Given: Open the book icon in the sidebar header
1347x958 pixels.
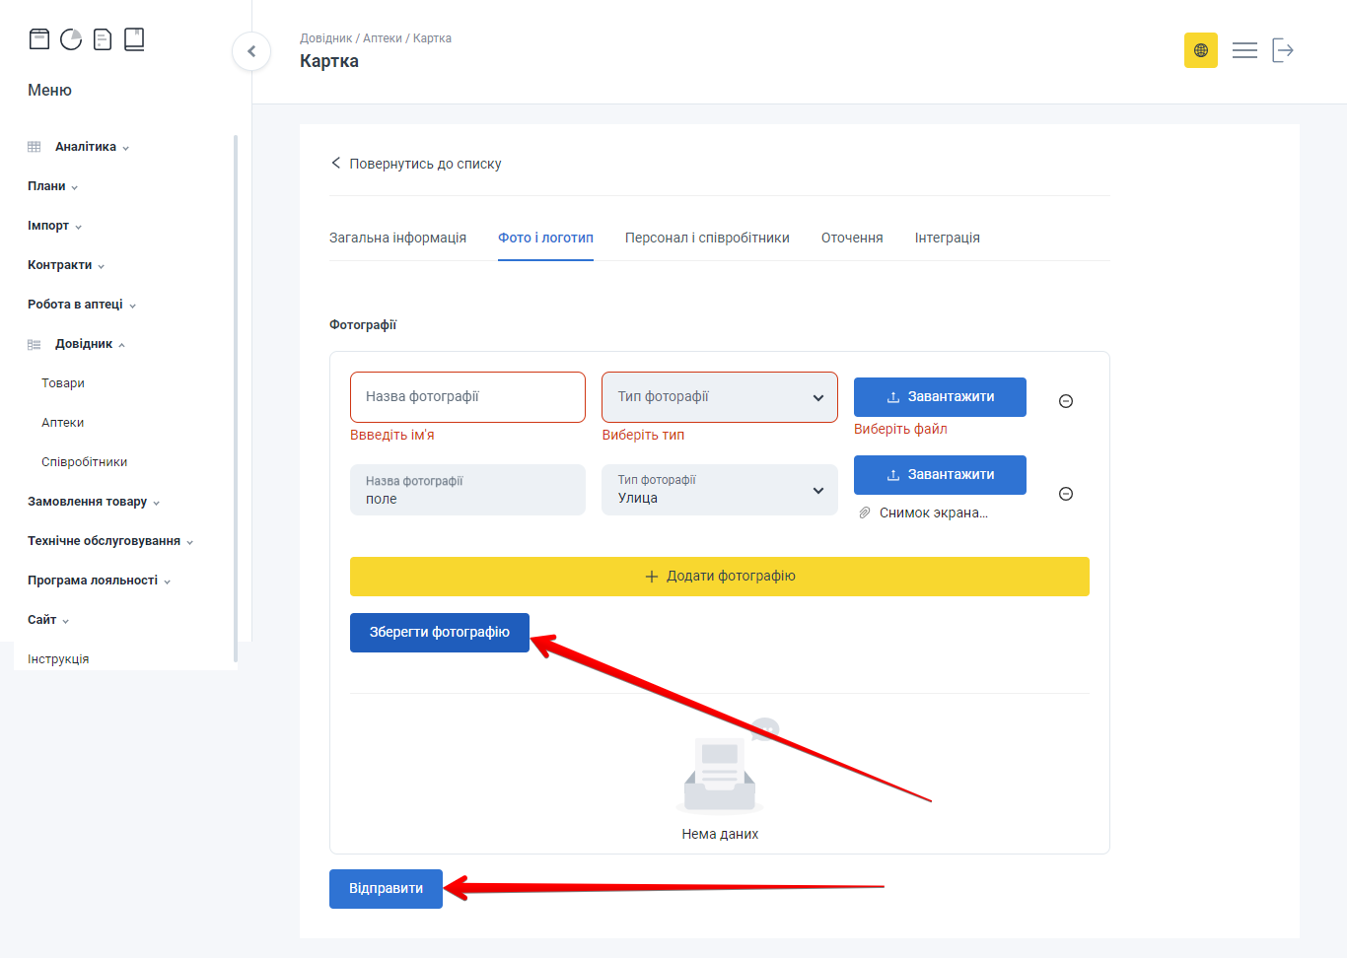Looking at the screenshot, I should click(134, 39).
